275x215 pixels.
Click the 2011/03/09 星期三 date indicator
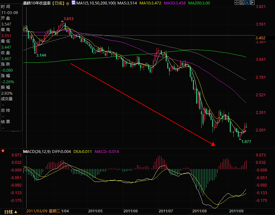(x=43, y=211)
